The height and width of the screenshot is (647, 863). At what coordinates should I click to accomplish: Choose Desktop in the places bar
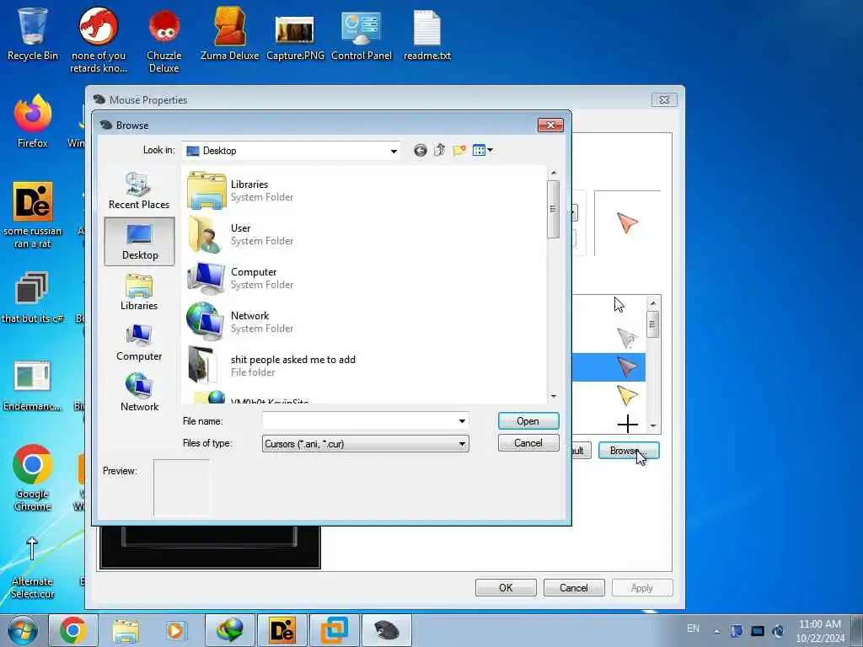click(x=139, y=241)
